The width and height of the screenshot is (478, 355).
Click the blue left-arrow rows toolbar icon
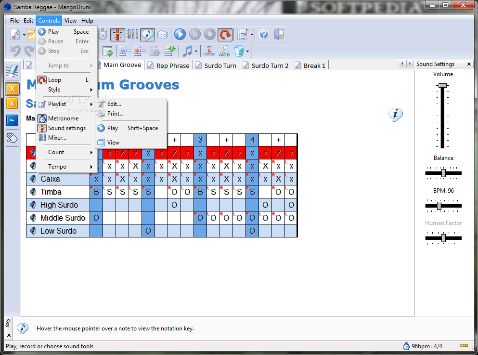pos(125,51)
